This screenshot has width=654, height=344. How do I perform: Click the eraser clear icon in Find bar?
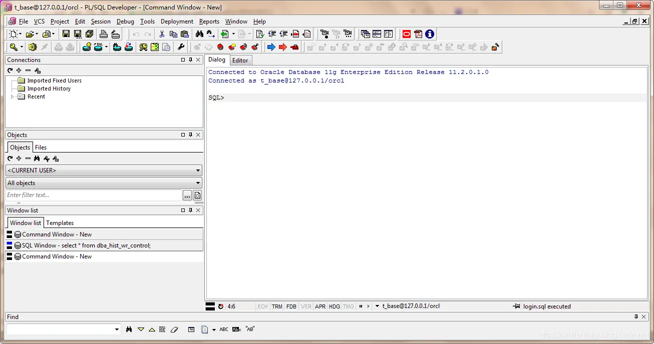174,329
